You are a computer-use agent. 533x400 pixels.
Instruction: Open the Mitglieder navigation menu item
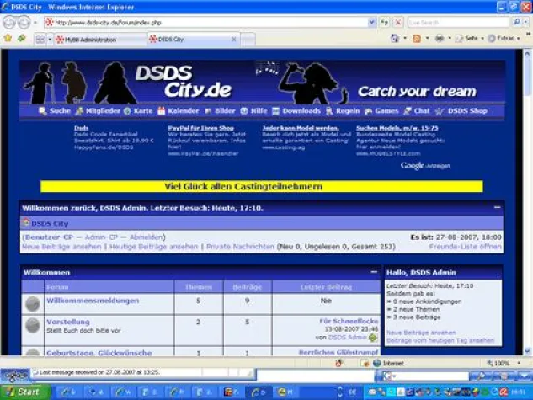click(100, 110)
